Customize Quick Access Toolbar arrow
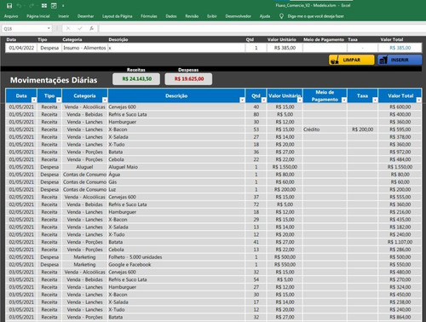426x322 pixels. tap(63, 6)
